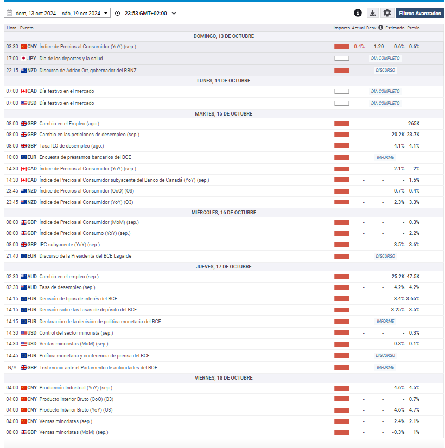Open the 'Ventas minoristas (MoM)' USD event
445x448 pixels.
click(74, 344)
